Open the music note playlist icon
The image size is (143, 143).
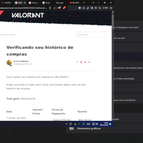tap(88, 8)
